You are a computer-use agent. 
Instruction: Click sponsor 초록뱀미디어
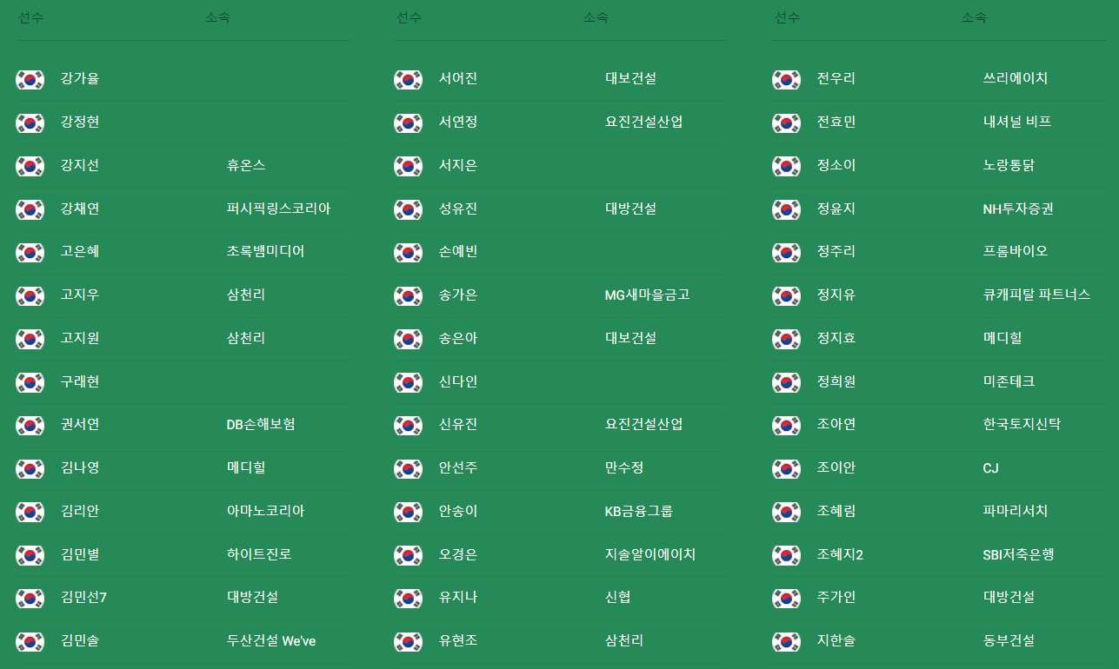coord(265,251)
